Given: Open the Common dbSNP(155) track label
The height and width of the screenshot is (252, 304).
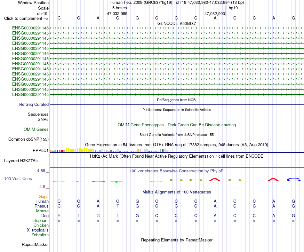Looking at the screenshot, I should tap(28, 139).
